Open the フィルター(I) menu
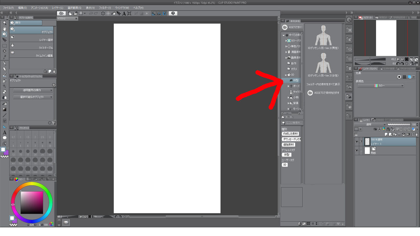This screenshot has height=236, width=420. 105,8
